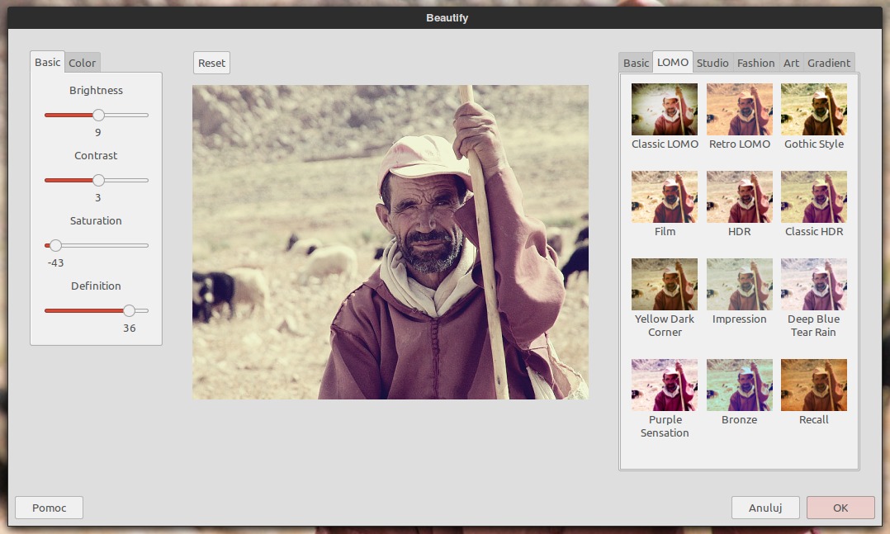890x534 pixels.
Task: Confirm changes with the OK button
Action: [x=840, y=508]
